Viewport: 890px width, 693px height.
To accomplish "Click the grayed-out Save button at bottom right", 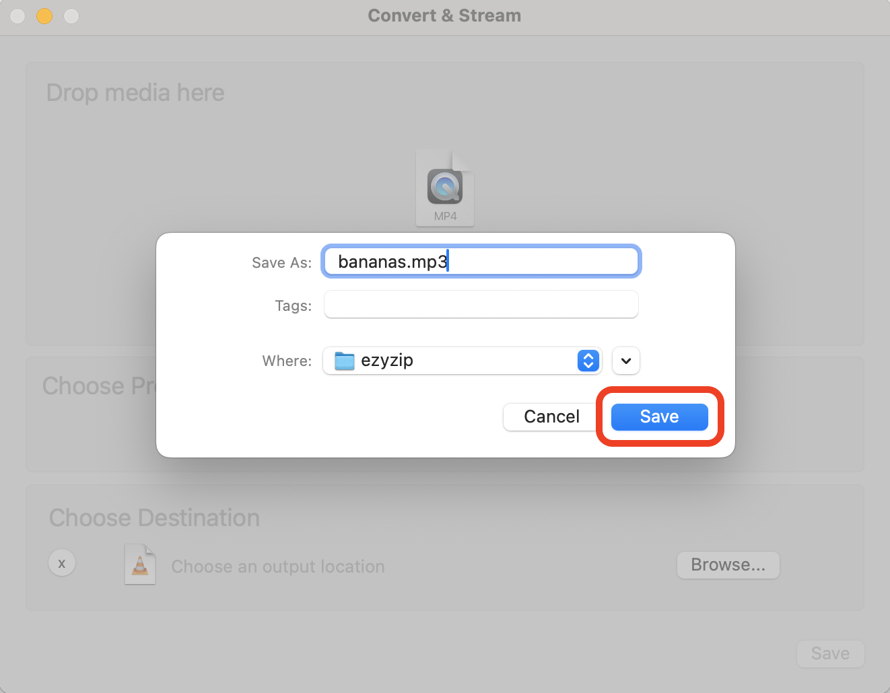I will pos(830,653).
